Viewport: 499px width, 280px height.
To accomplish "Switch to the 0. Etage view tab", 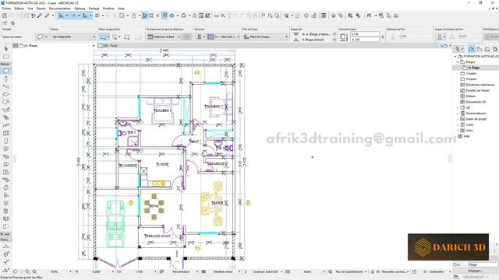I will point(29,46).
